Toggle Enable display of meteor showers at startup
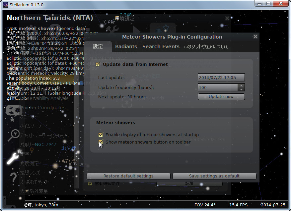 click(101, 135)
